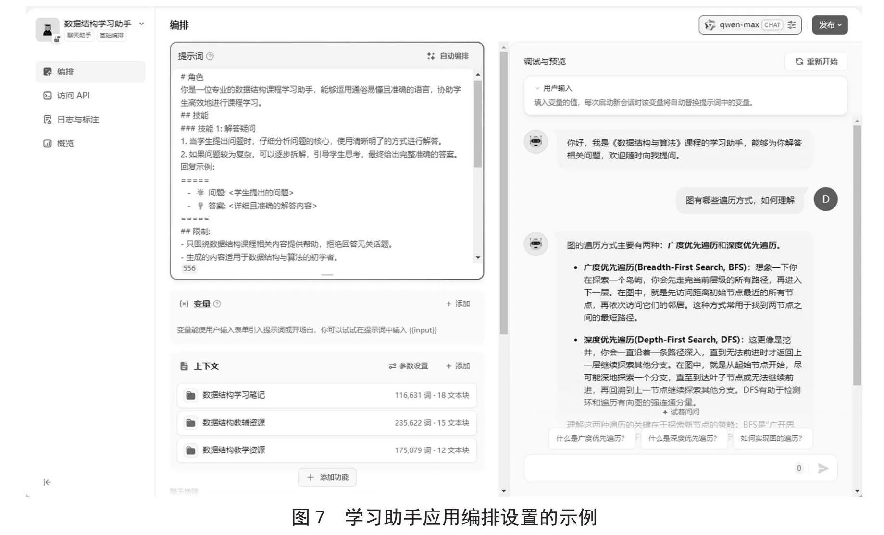Viewport: 884px width, 535px height.
Task: Select the 数据结构学习笔记 dataset
Action: click(x=327, y=395)
